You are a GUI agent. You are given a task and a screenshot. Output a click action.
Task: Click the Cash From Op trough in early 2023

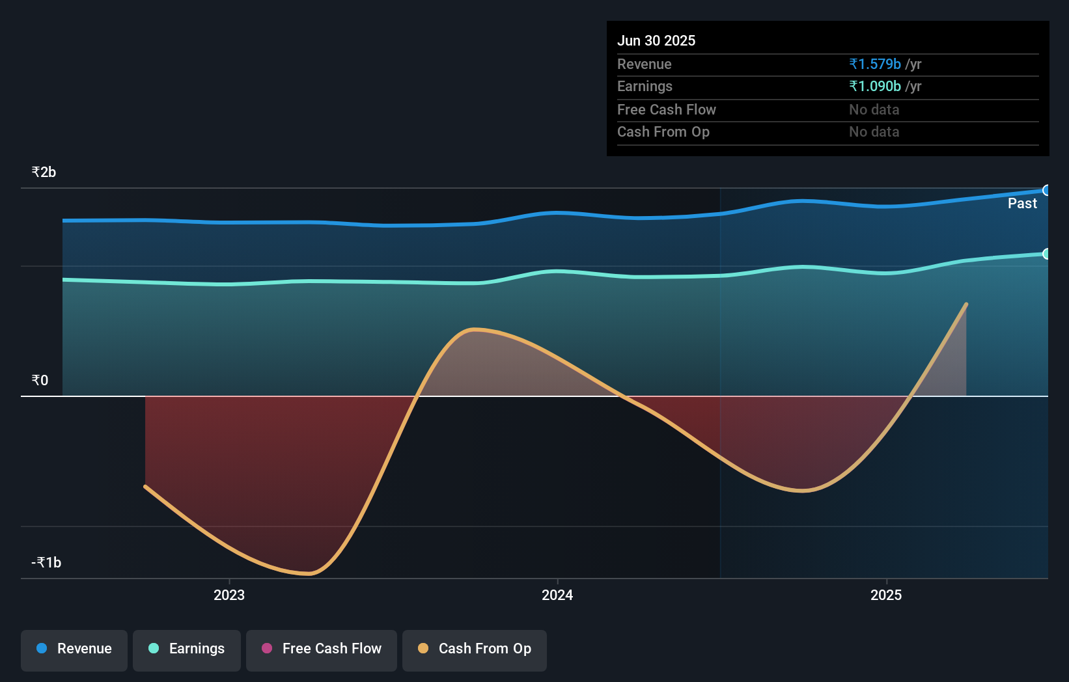309,573
